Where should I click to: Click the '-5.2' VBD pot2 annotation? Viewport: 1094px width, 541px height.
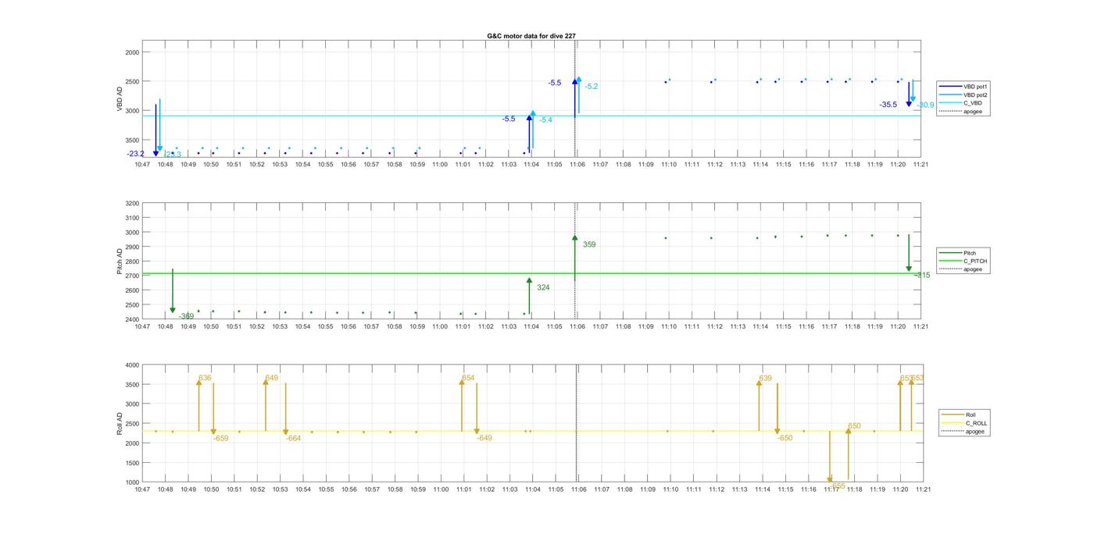tap(592, 87)
